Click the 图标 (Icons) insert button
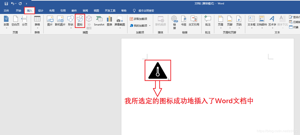This screenshot has height=135, width=300. pos(80,21)
